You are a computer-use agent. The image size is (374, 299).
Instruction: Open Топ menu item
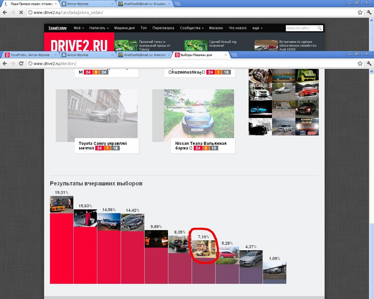144,28
